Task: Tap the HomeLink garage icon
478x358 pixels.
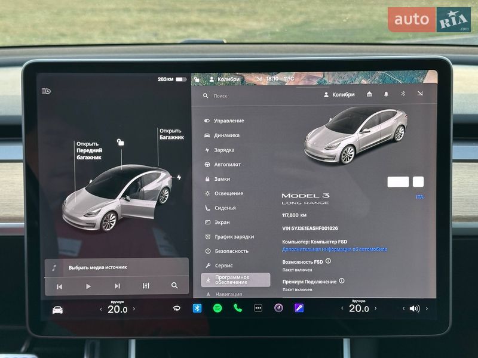Action: click(x=369, y=94)
